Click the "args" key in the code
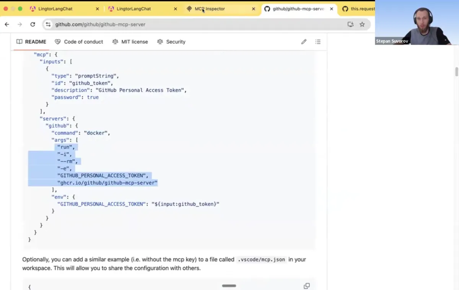 tap(60, 140)
